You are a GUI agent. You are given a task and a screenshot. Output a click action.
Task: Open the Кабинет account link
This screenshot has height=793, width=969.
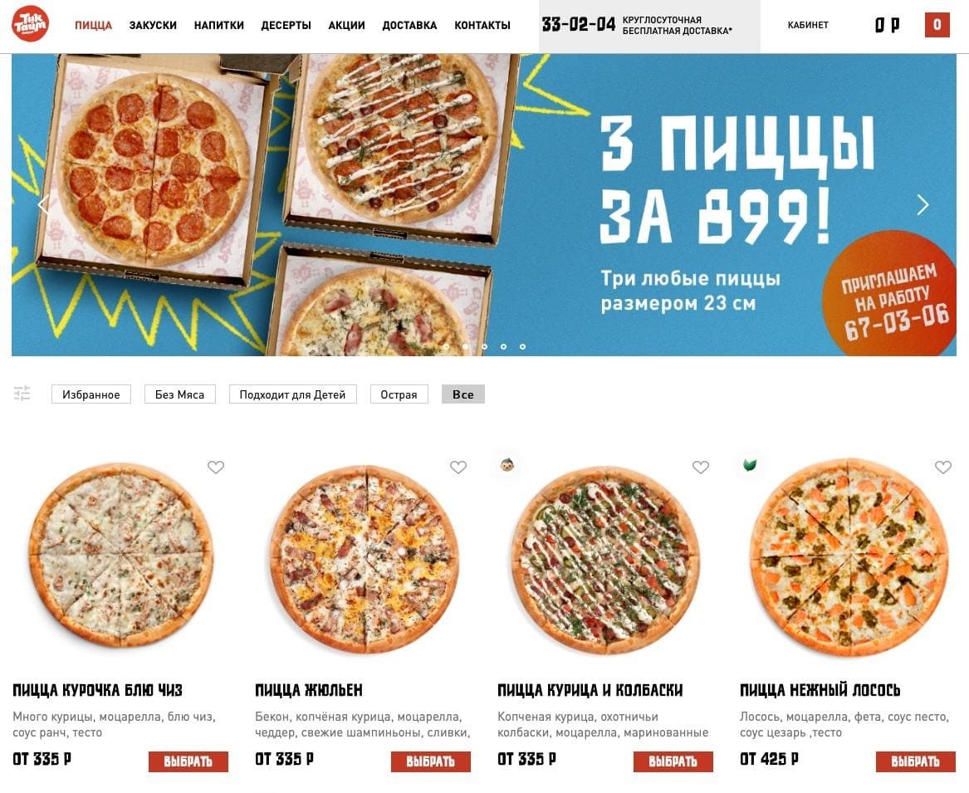808,25
